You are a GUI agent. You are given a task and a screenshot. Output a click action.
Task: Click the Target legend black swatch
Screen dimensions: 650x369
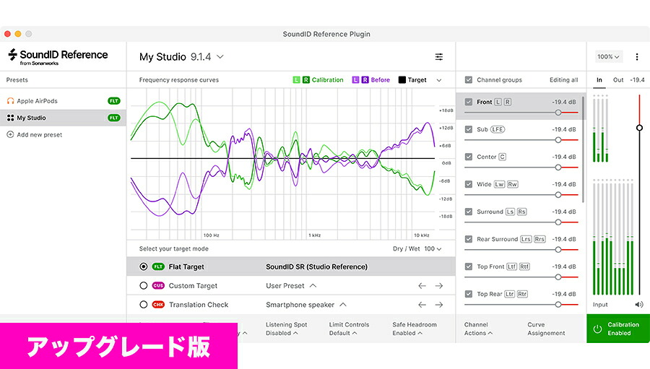point(402,79)
